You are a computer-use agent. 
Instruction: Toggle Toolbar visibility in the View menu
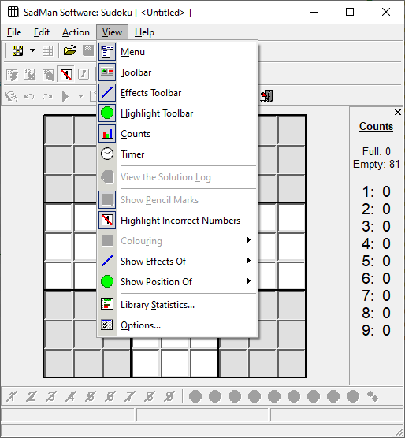point(177,72)
